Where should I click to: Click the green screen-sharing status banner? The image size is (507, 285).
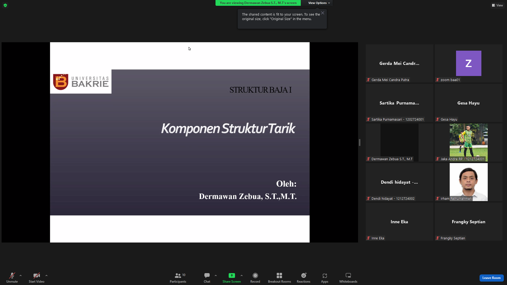[x=258, y=3]
